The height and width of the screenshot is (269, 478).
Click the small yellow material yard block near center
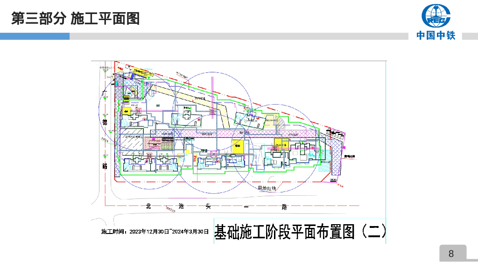point(238,145)
